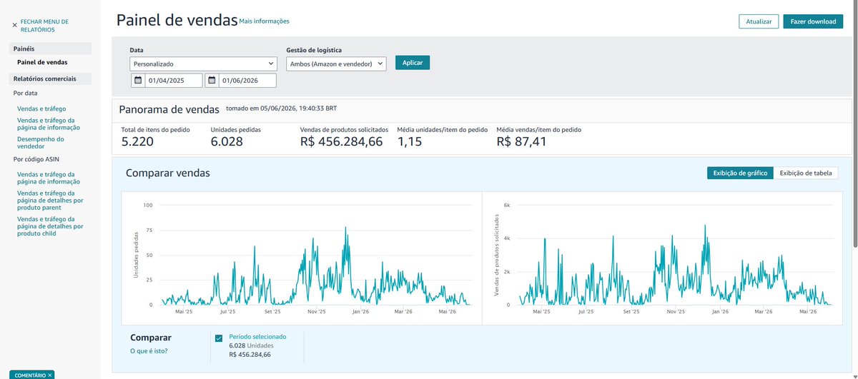Open Desempenho do vendedor report
The height and width of the screenshot is (379, 858).
(x=41, y=143)
